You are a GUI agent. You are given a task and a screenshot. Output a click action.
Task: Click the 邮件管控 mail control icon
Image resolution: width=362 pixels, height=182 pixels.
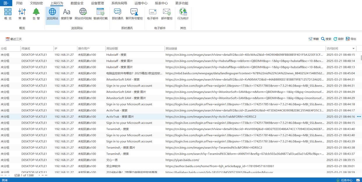point(167,14)
